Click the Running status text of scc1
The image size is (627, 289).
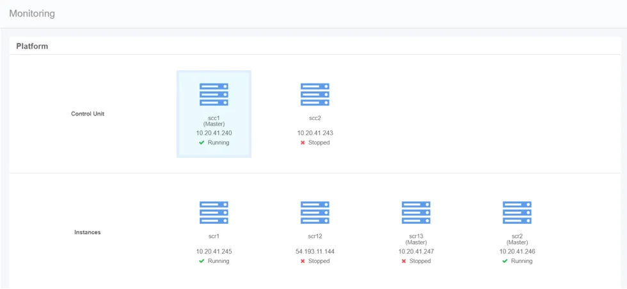click(218, 142)
